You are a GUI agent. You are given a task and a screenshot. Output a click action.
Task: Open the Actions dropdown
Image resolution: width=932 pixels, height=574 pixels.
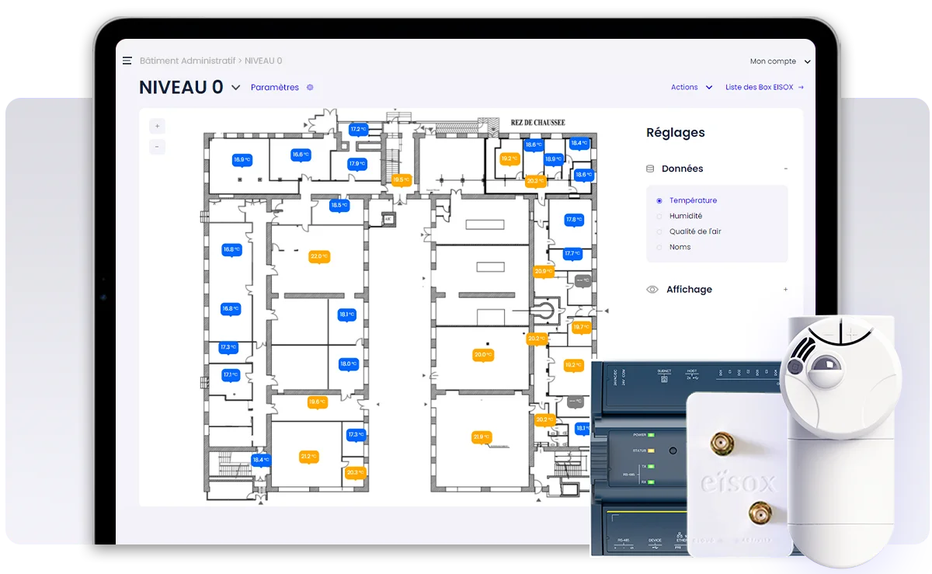pyautogui.click(x=691, y=88)
